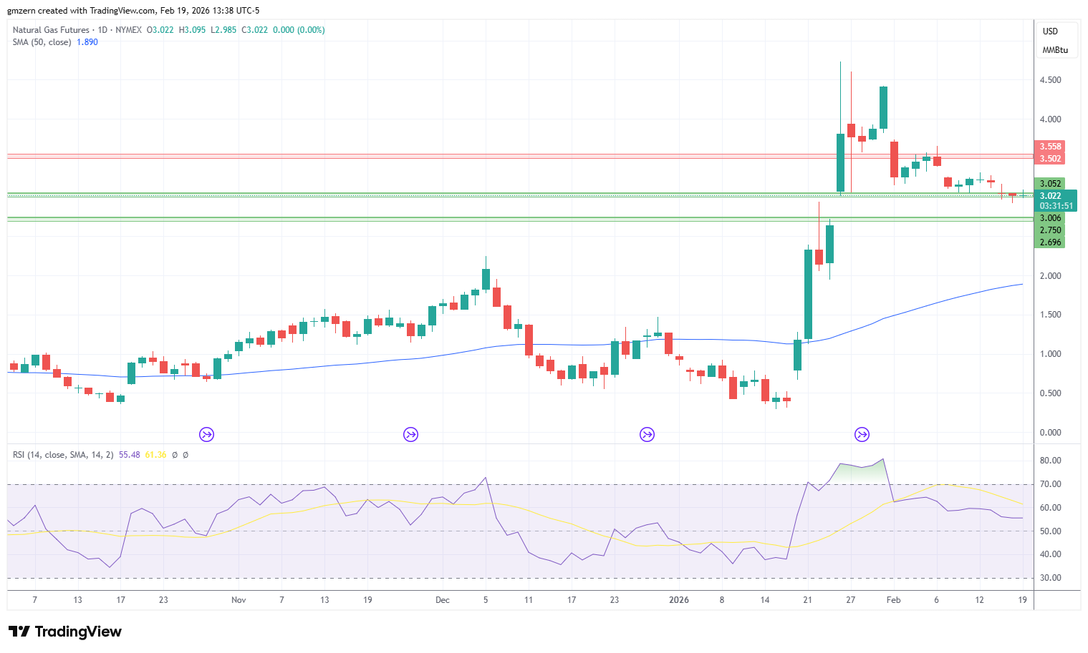Click the Nov label on time axis
Viewport: 1088px width, 653px height.
pyautogui.click(x=239, y=600)
